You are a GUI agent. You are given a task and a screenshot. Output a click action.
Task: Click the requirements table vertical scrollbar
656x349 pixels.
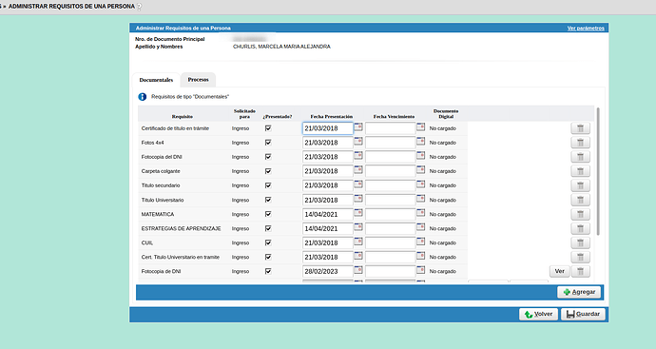[x=598, y=171]
